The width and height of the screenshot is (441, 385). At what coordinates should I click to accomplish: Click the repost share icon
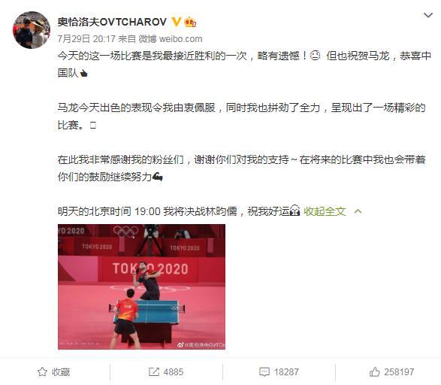point(154,371)
